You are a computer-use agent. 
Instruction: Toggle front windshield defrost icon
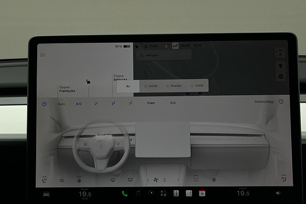pos(113,180)
